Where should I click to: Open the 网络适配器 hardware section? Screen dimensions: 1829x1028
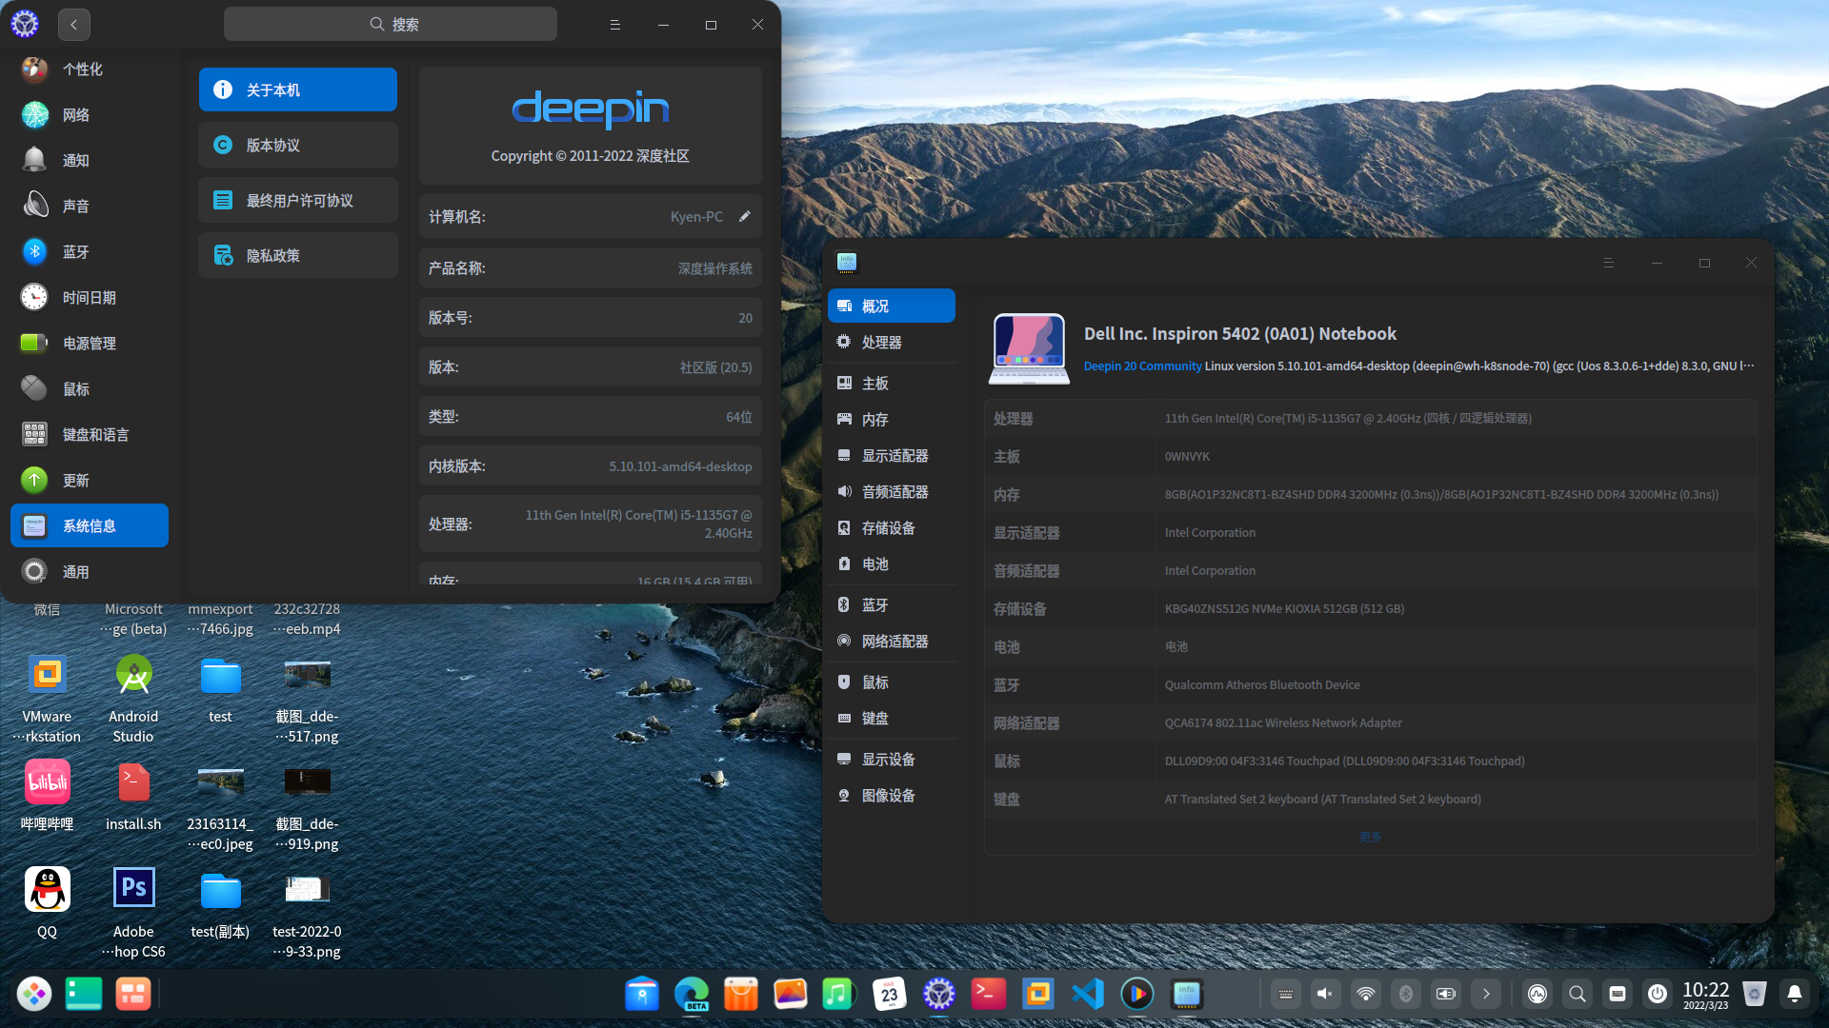coord(894,641)
